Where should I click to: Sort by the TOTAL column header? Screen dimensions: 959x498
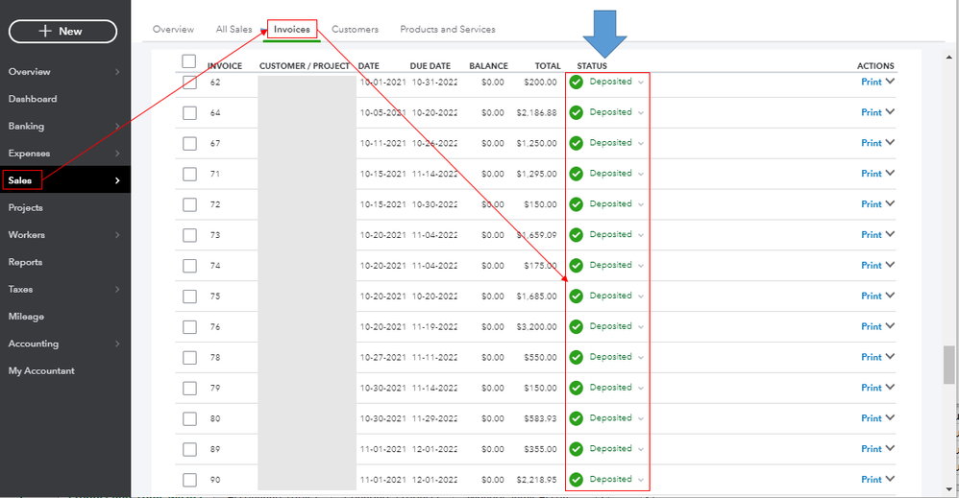tap(548, 66)
